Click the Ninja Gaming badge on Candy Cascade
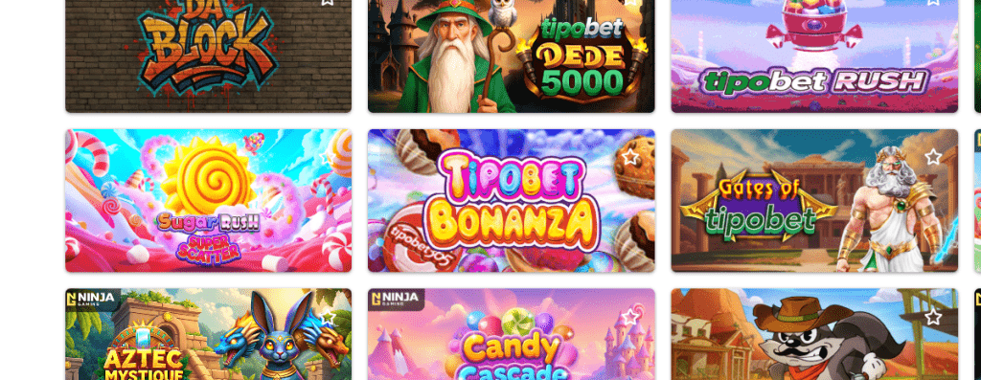981x380 pixels. 396,299
